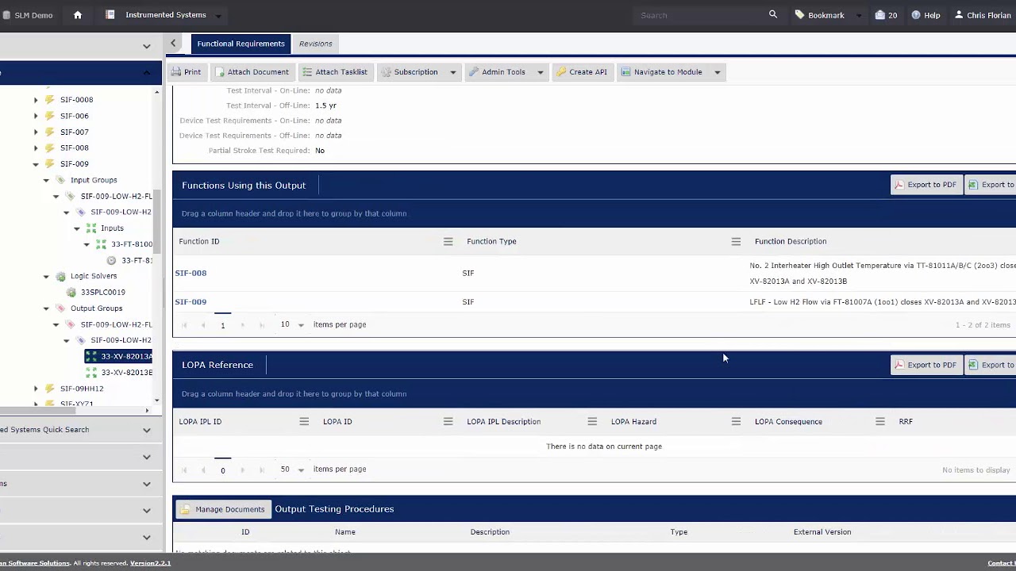
Task: Export the LOPA Reference to PDF
Action: click(926, 365)
